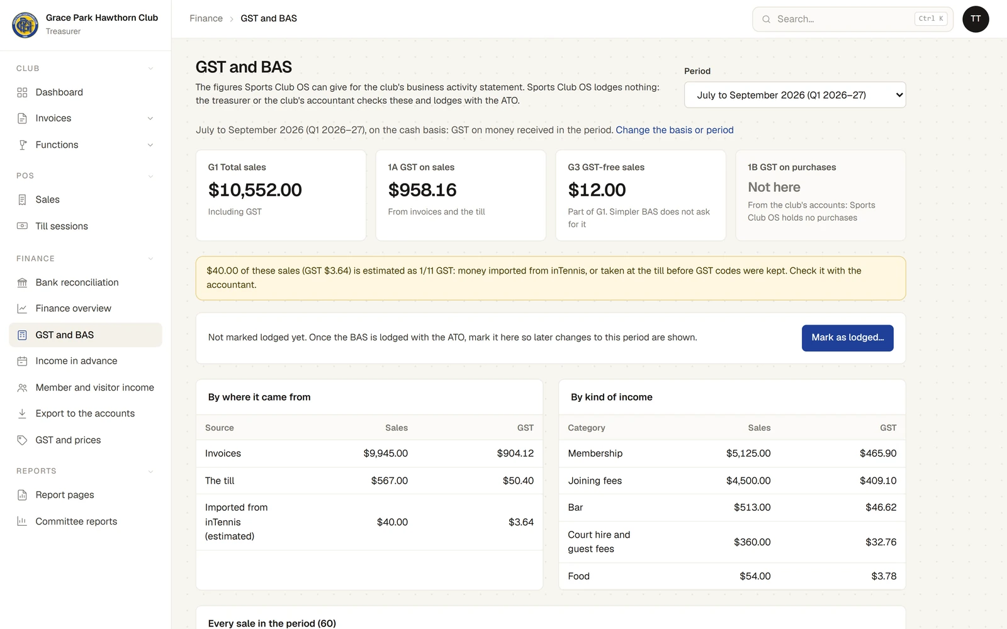Click the GST and BAS calculator icon
This screenshot has width=1007, height=629.
(22, 335)
